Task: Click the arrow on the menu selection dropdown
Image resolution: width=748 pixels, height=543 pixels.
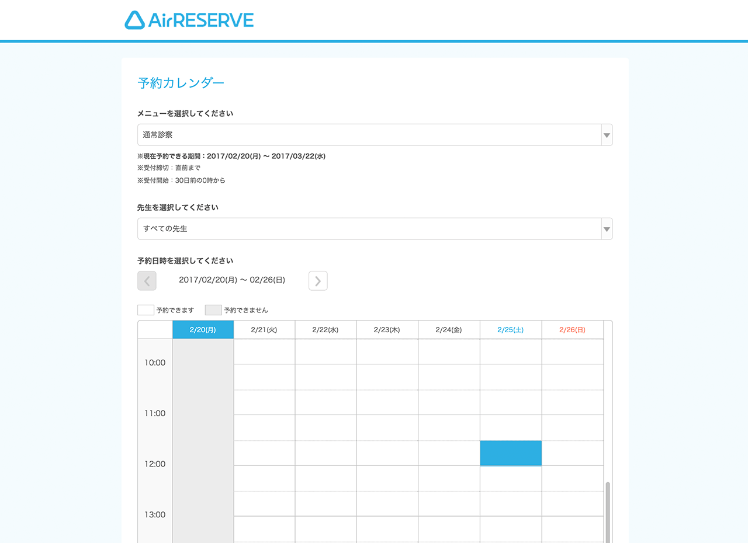Action: click(x=607, y=135)
